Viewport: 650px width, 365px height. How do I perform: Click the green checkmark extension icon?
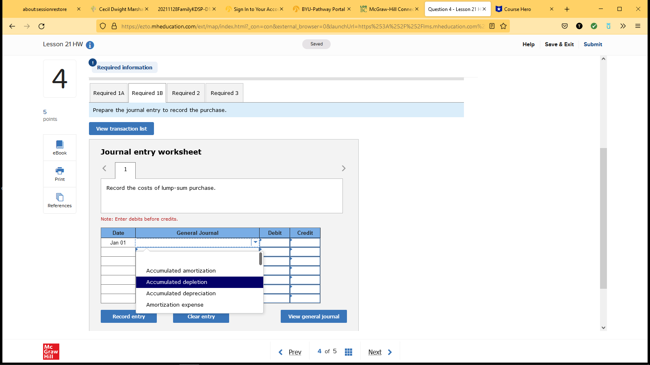tap(594, 26)
